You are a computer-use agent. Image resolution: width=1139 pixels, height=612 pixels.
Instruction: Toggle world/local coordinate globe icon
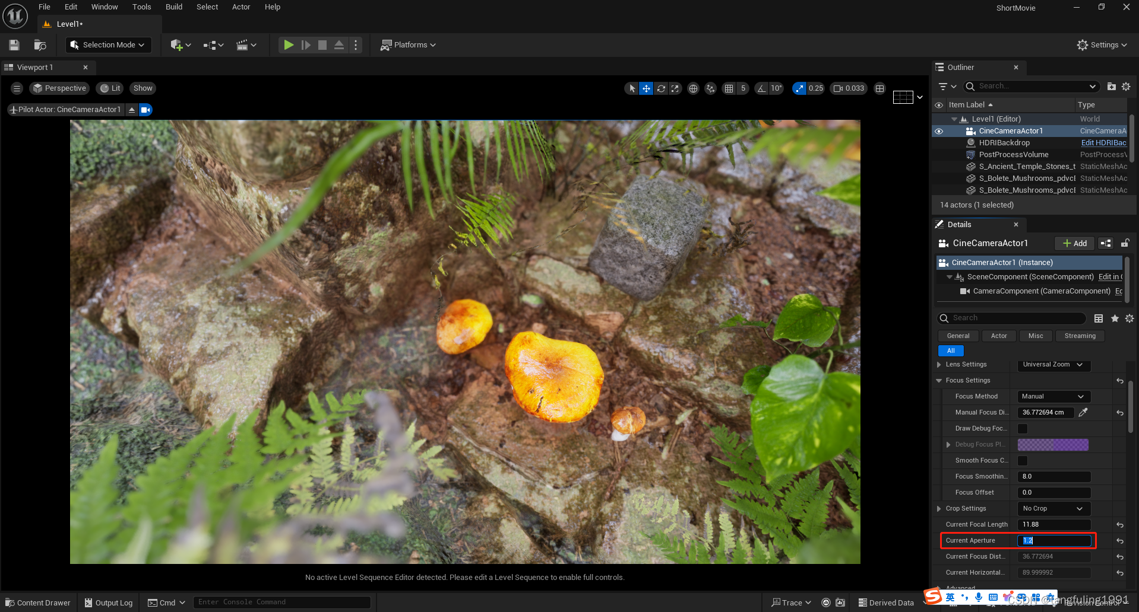coord(693,88)
